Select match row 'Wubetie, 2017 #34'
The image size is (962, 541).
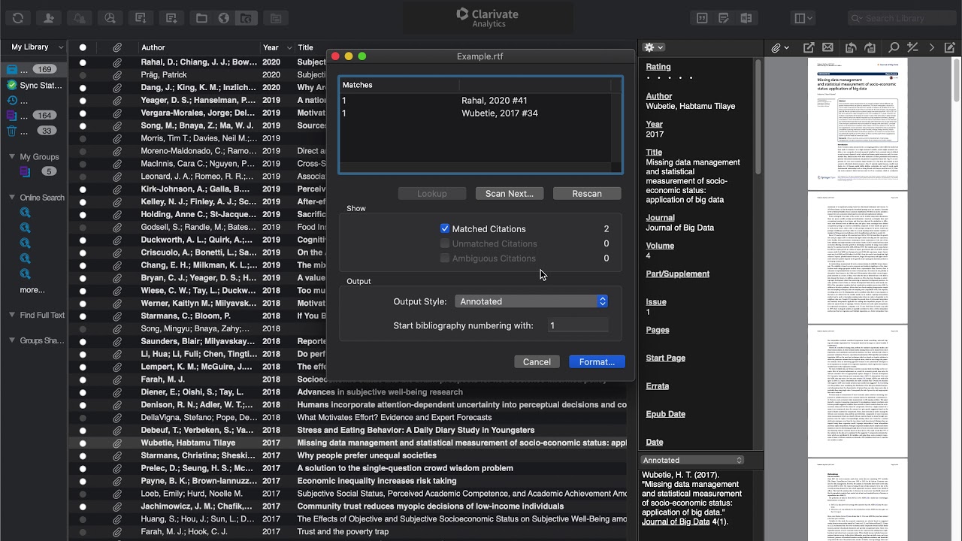point(475,113)
